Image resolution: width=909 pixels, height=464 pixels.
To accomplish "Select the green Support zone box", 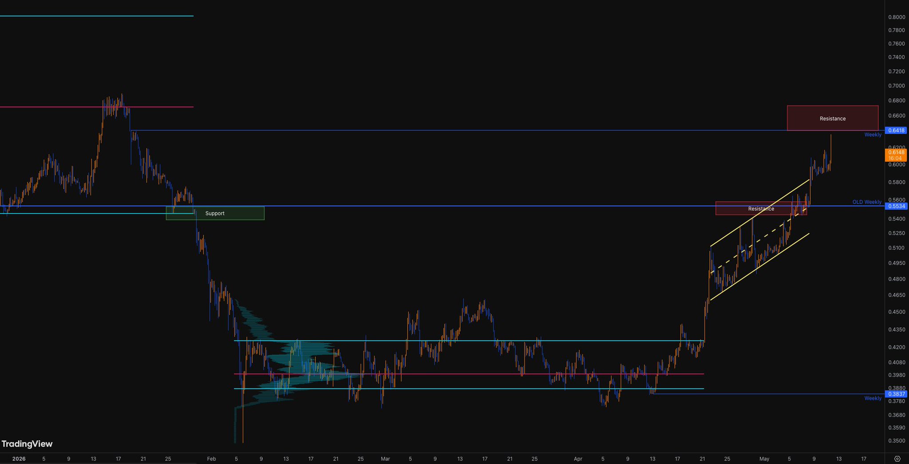I will (215, 213).
